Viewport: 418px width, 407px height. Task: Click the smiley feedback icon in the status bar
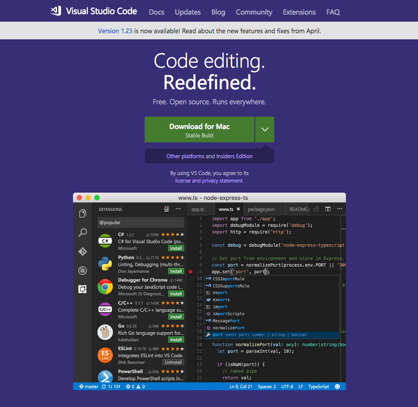coord(337,386)
